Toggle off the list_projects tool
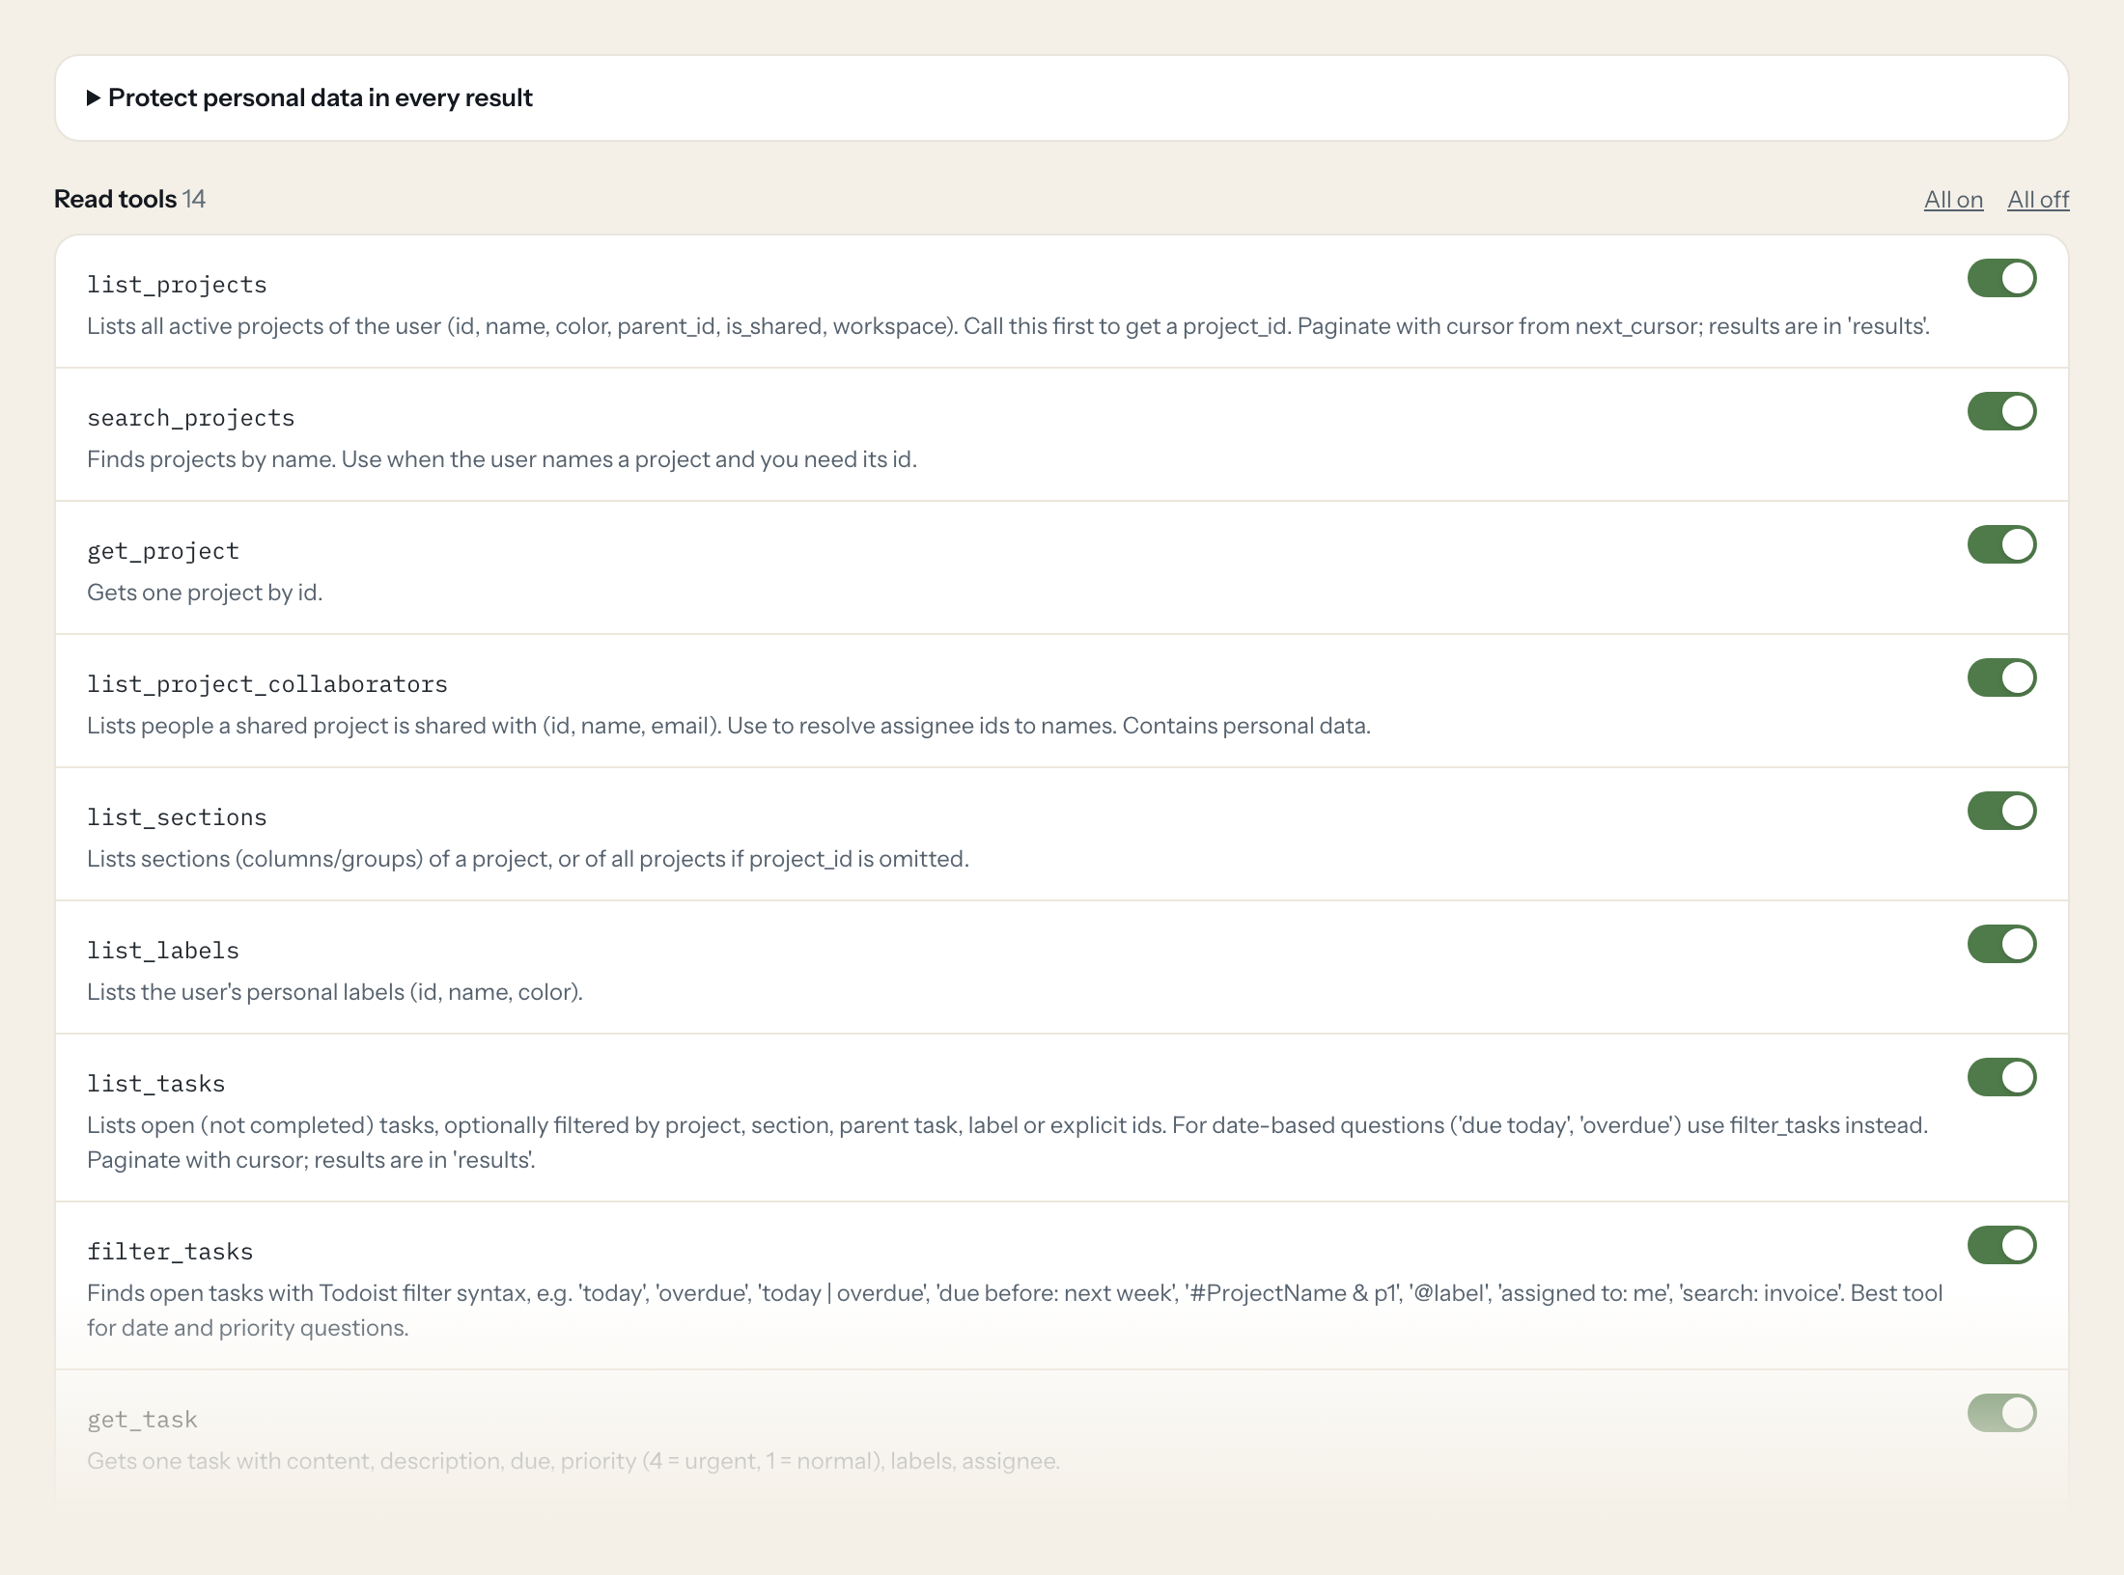2124x1575 pixels. point(2002,278)
